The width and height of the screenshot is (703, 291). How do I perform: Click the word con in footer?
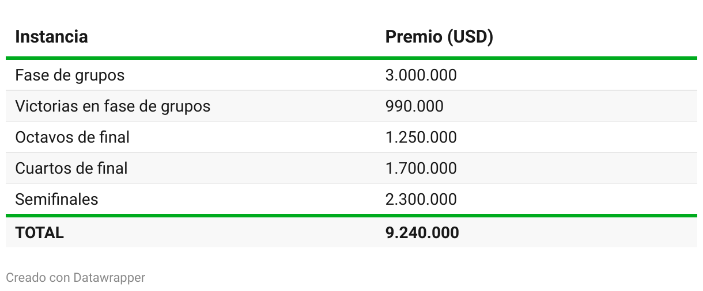click(59, 278)
